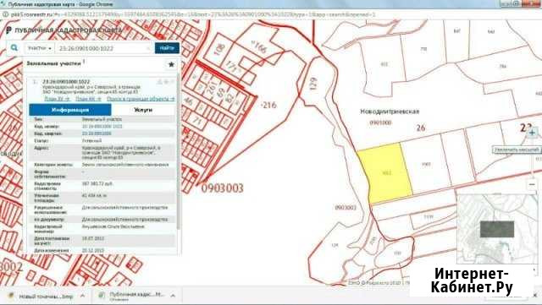
Task: Open the object type dropdown in search bar
Action: click(x=40, y=48)
